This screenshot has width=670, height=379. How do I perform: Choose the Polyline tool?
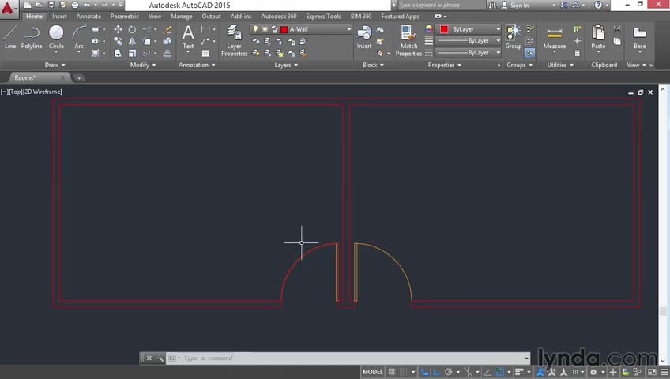32,36
